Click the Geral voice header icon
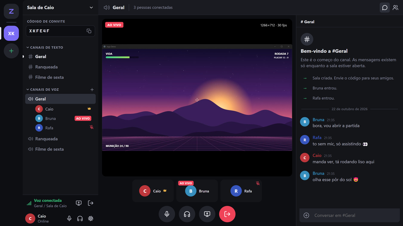The width and height of the screenshot is (403, 226). (x=107, y=8)
